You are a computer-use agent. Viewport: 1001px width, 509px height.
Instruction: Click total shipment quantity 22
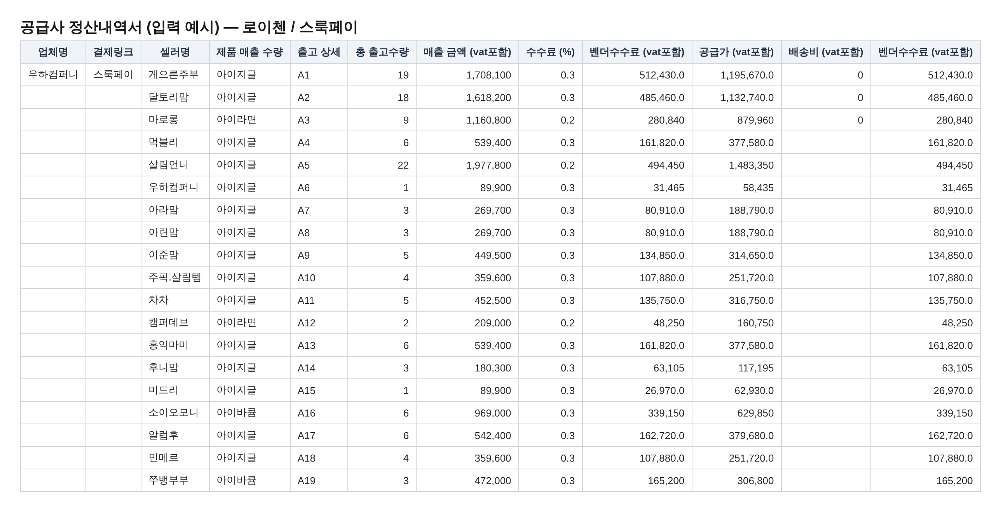pyautogui.click(x=382, y=165)
